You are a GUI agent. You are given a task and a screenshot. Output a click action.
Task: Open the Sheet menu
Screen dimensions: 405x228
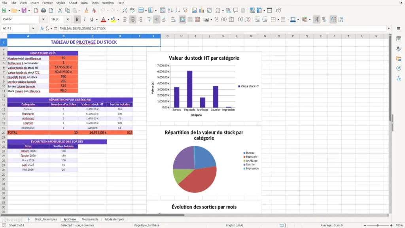point(73,3)
